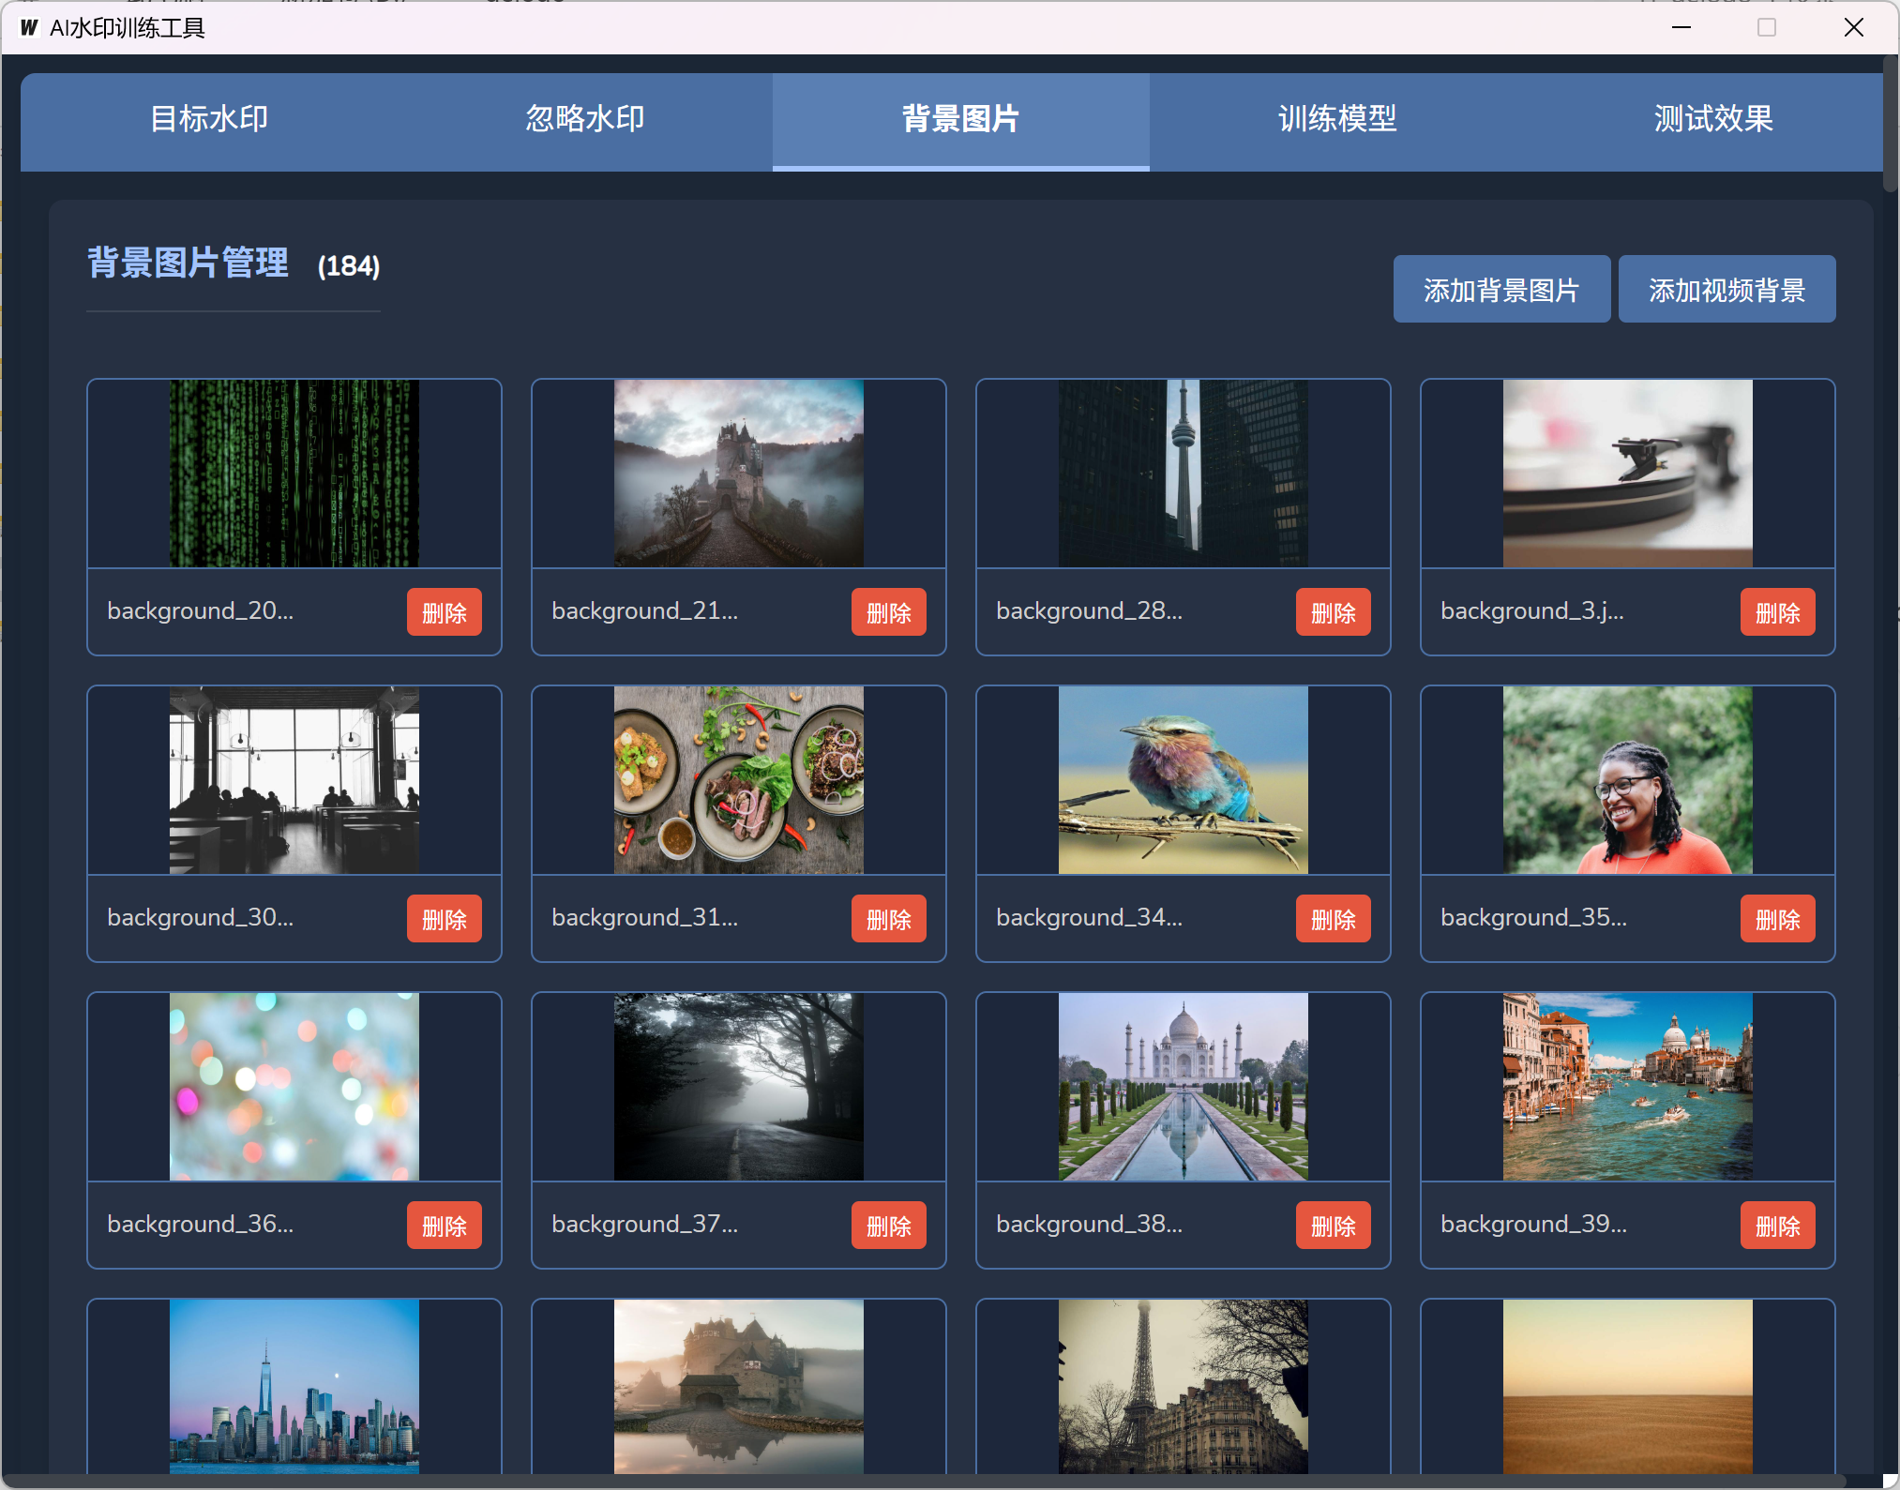Click the background_34... filename
1900x1490 pixels.
click(x=1090, y=918)
